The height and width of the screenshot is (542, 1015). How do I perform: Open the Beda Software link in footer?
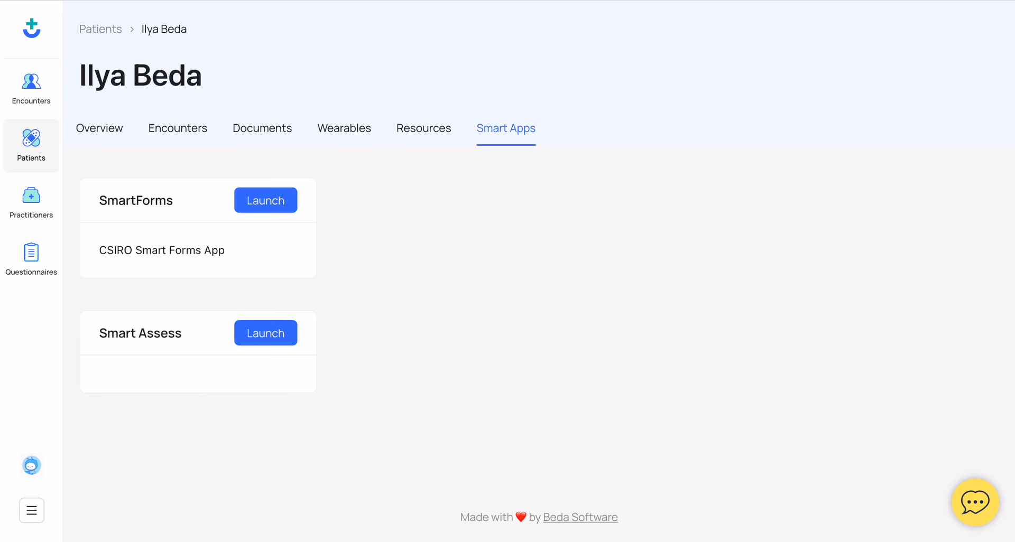coord(580,517)
